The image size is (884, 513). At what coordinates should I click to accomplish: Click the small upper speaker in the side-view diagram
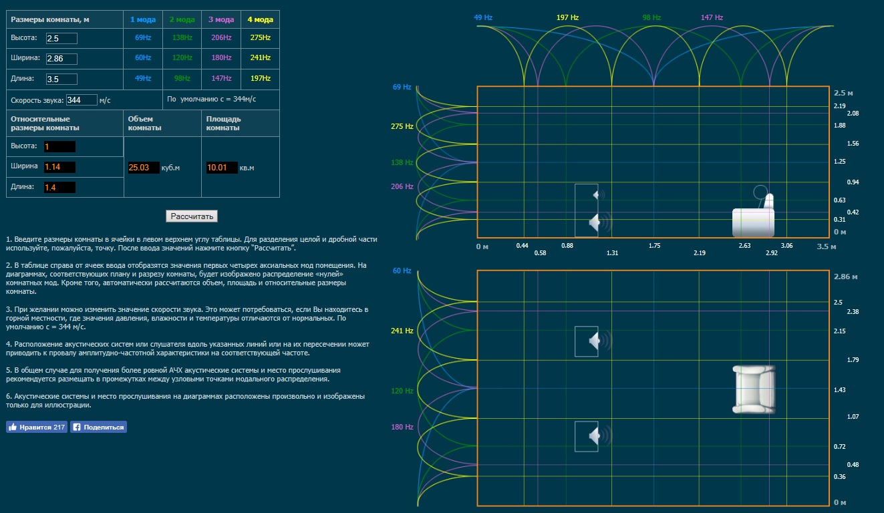598,194
